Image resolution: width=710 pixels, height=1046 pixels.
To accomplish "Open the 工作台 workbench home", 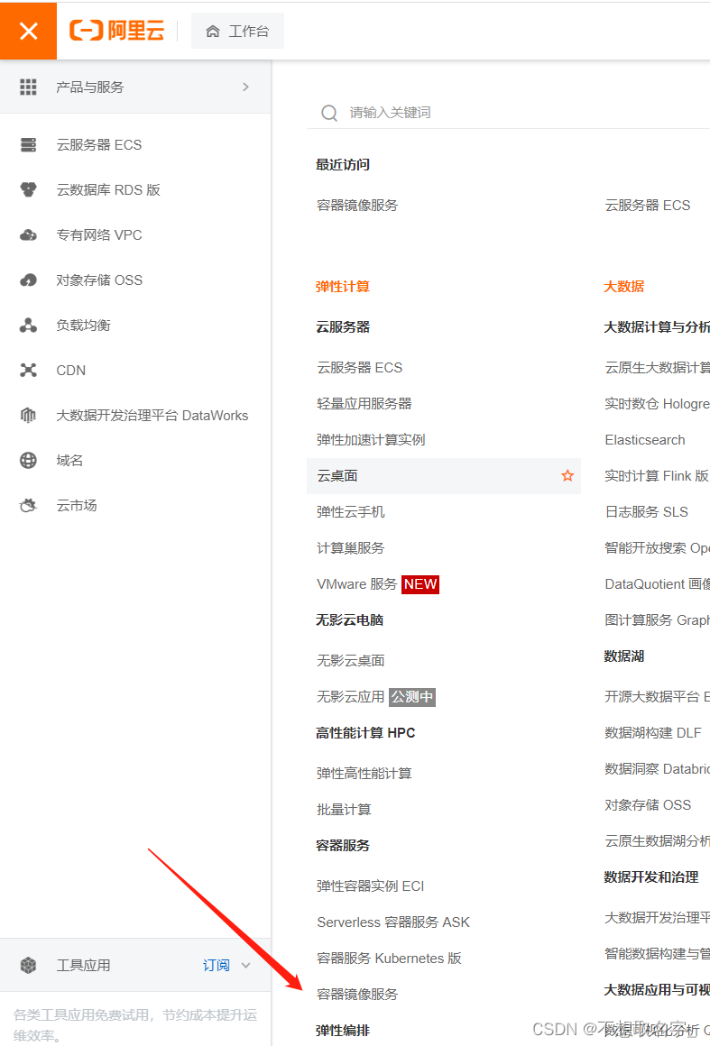I will pyautogui.click(x=237, y=31).
